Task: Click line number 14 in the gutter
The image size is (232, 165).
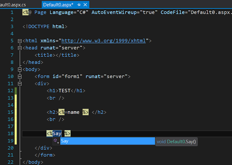Action: 11,105
